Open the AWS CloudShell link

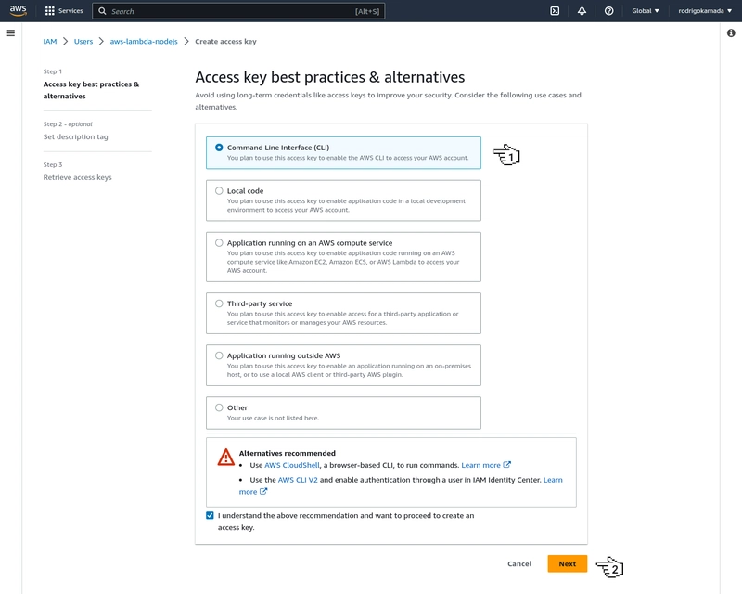pyautogui.click(x=291, y=466)
